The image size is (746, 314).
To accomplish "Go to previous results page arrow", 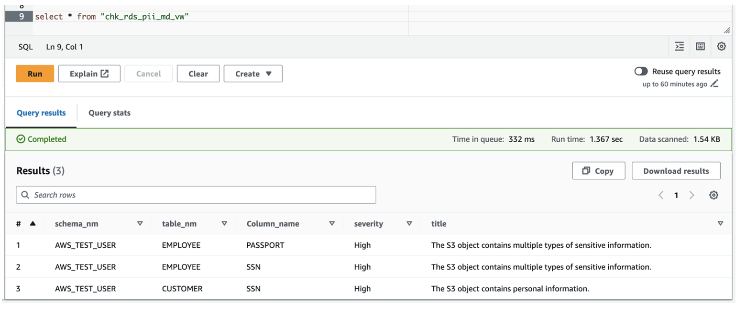I will pyautogui.click(x=661, y=195).
